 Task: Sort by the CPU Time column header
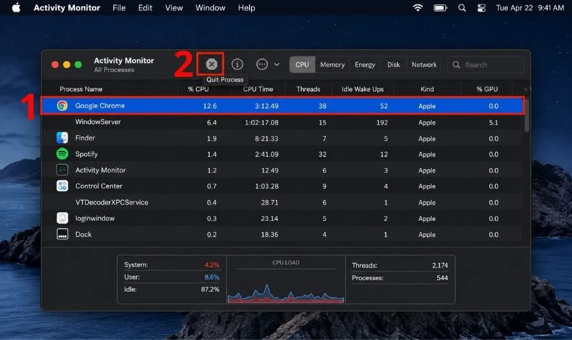point(258,89)
